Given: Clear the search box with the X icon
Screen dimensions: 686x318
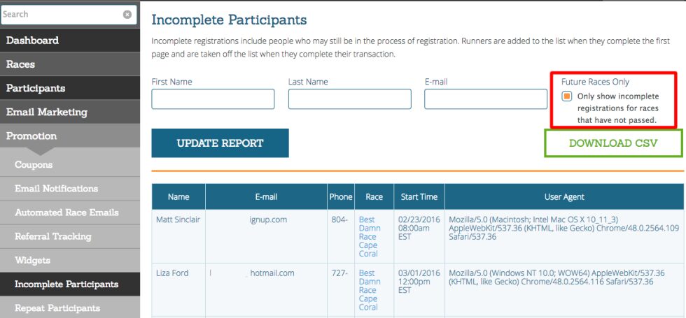Looking at the screenshot, I should tap(127, 15).
